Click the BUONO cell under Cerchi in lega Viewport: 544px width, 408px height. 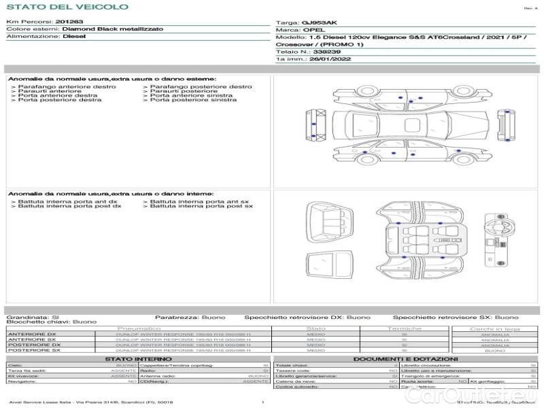coord(495,351)
